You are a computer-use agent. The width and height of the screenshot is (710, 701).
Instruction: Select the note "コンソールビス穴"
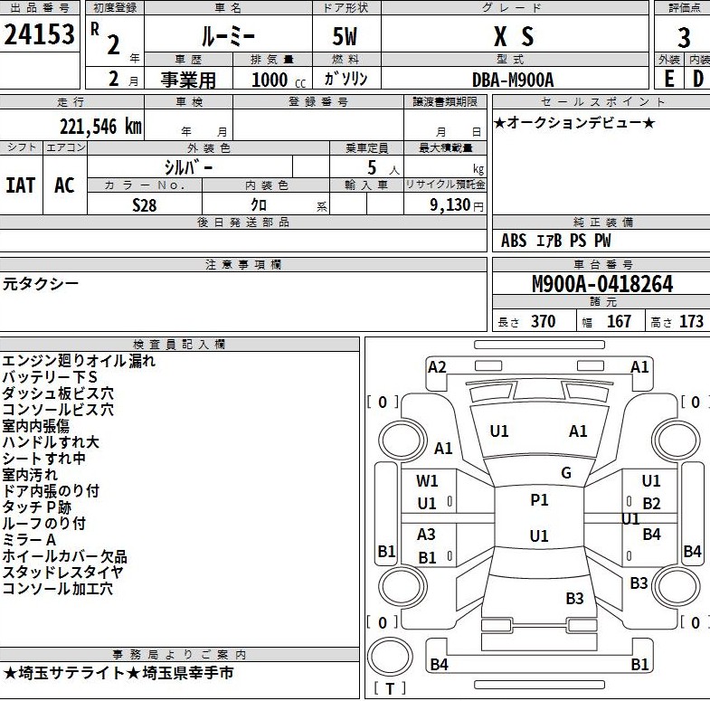coord(58,410)
